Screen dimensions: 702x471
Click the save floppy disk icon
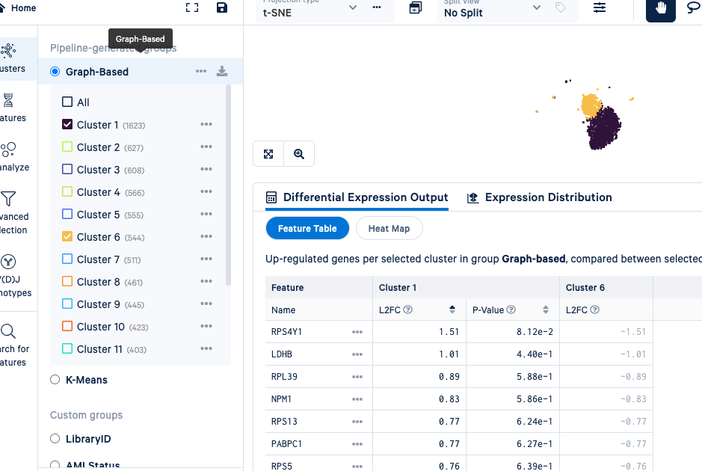pos(221,7)
